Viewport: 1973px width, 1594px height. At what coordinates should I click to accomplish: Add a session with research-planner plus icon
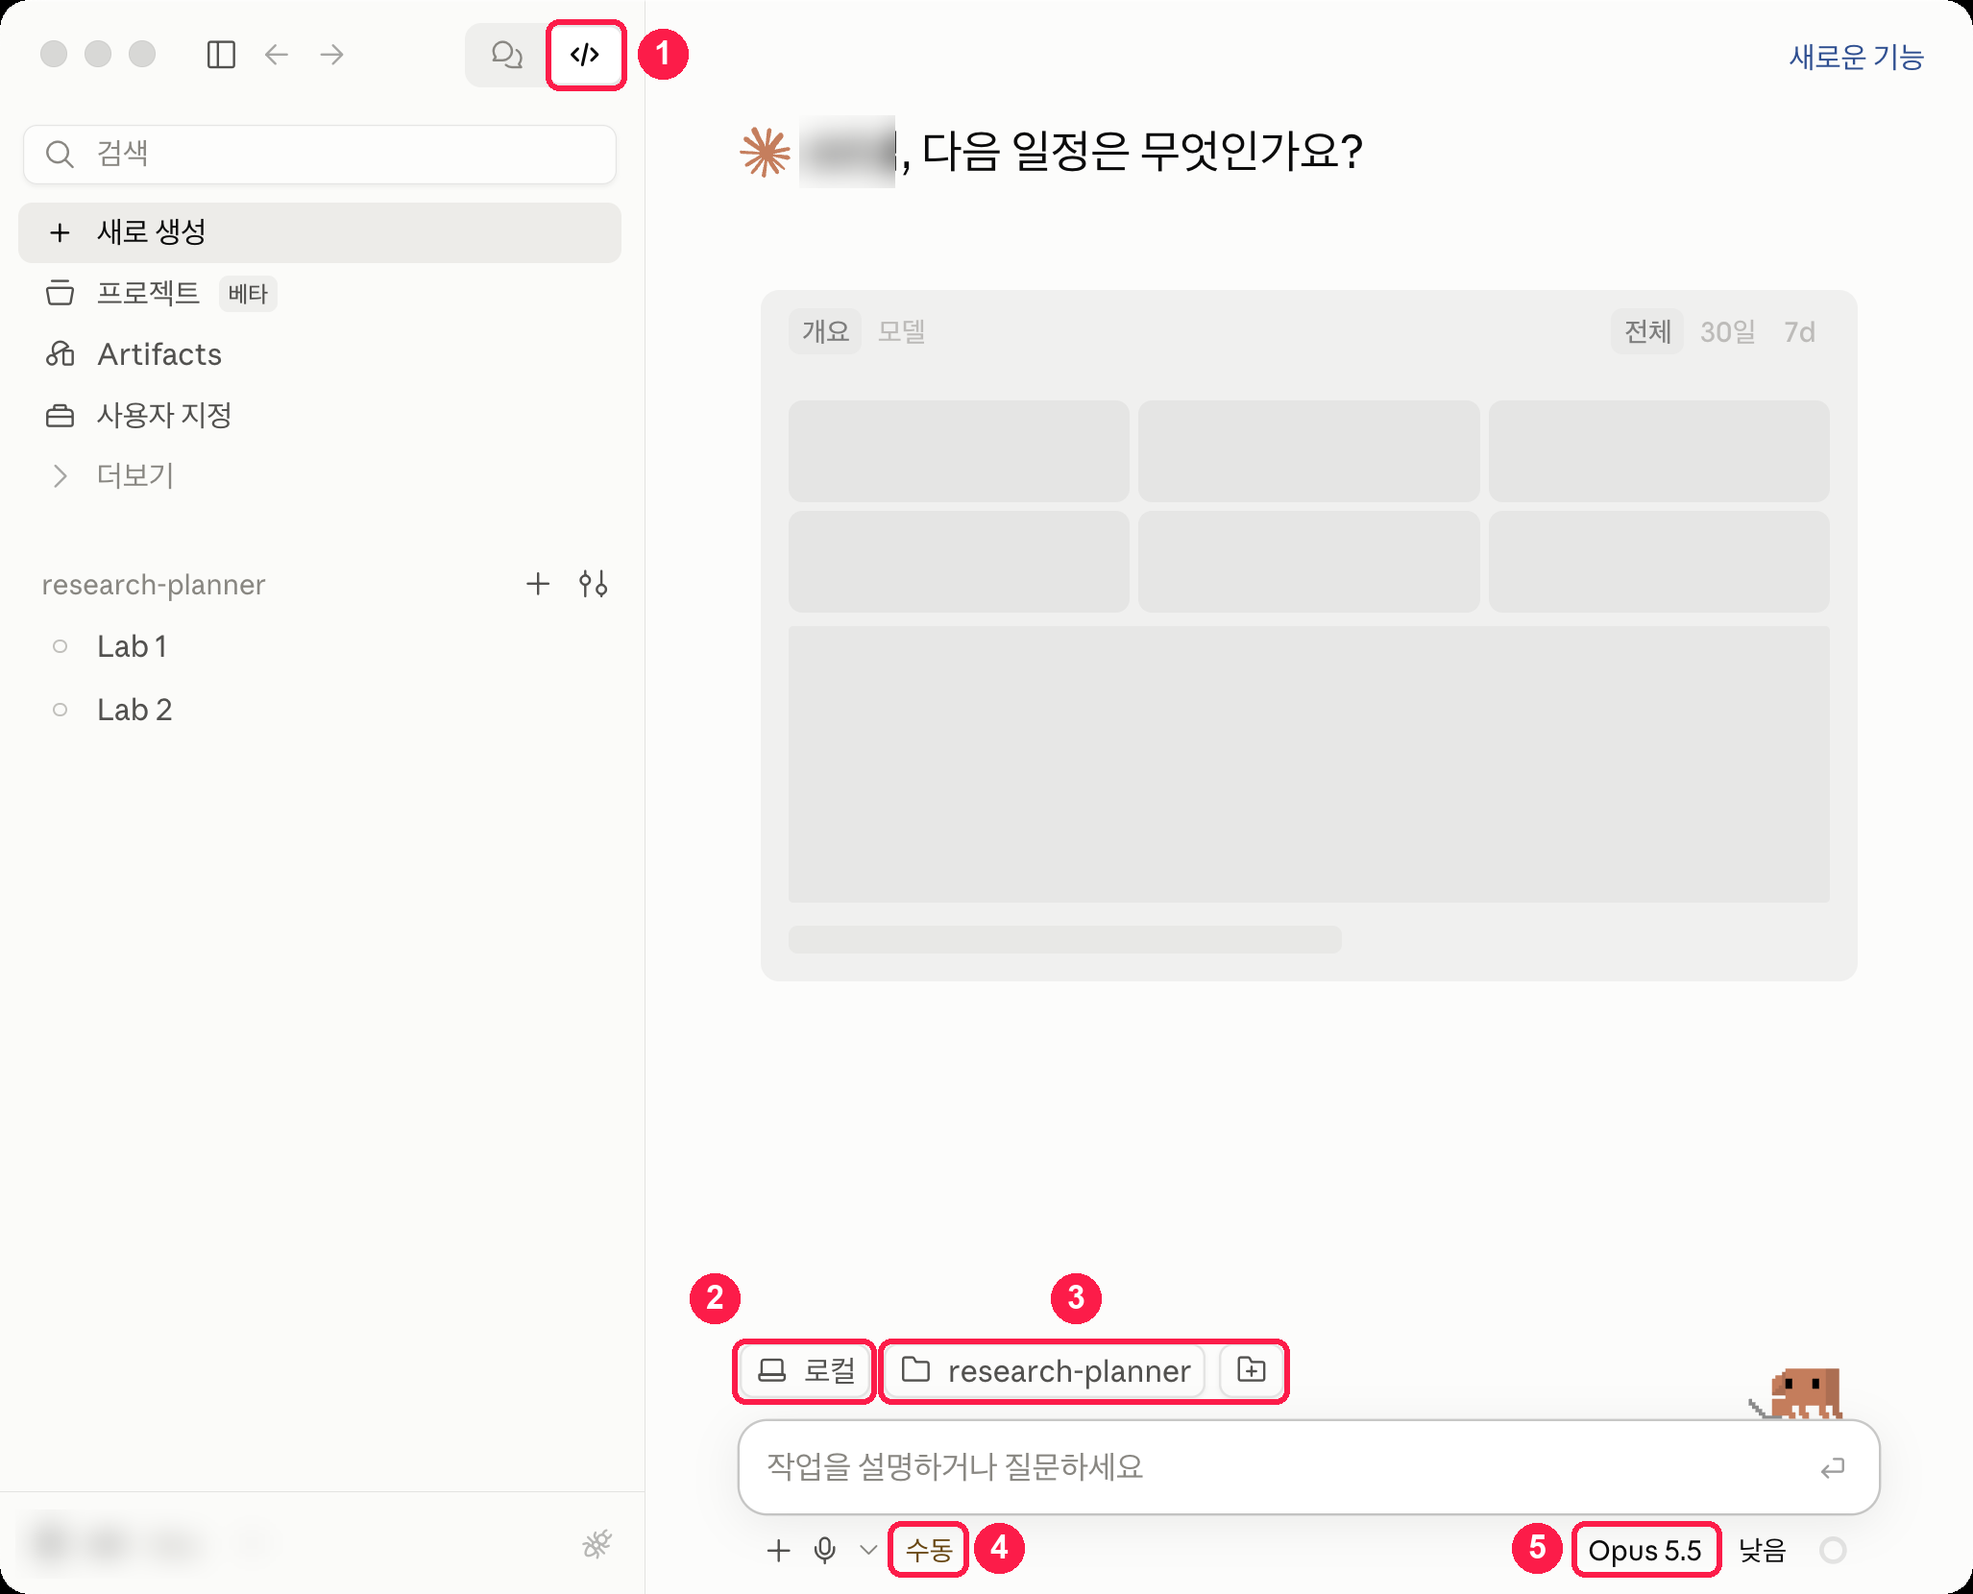click(538, 584)
